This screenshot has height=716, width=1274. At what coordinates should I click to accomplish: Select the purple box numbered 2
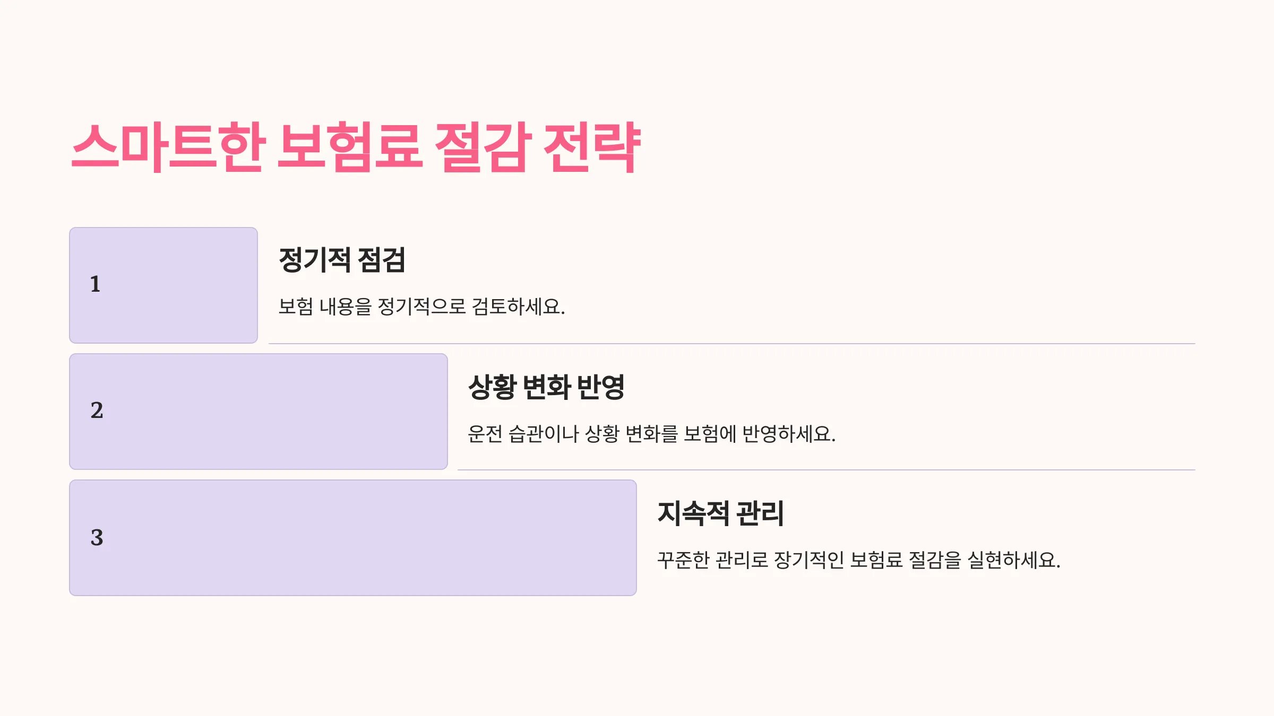[x=259, y=412]
